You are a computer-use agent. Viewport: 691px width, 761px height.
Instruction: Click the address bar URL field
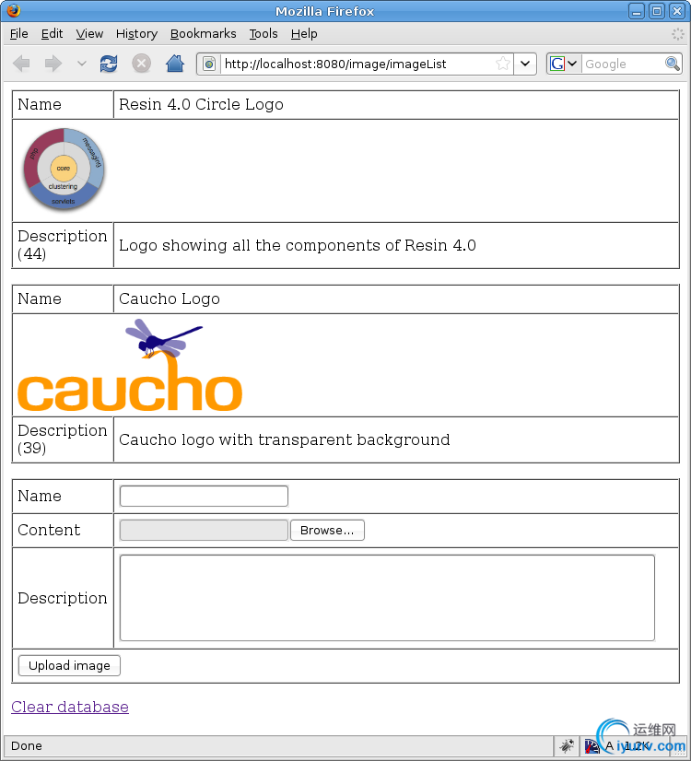pos(357,64)
